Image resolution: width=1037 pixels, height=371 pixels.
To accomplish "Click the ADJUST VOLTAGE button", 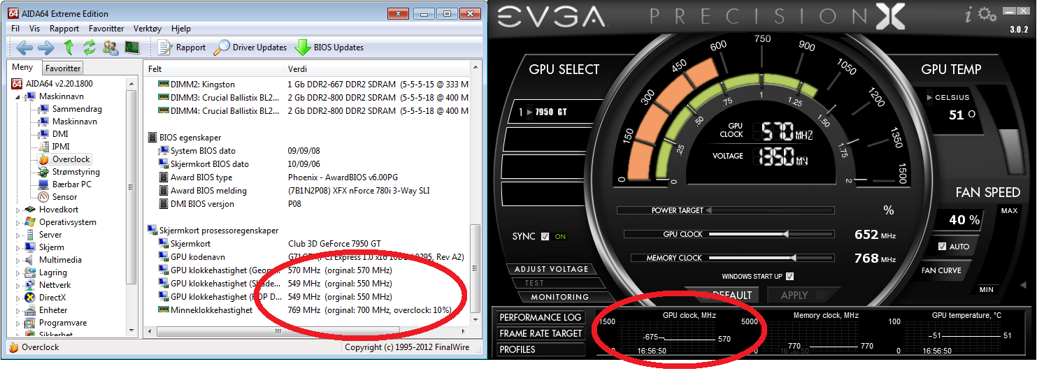I will pyautogui.click(x=552, y=269).
